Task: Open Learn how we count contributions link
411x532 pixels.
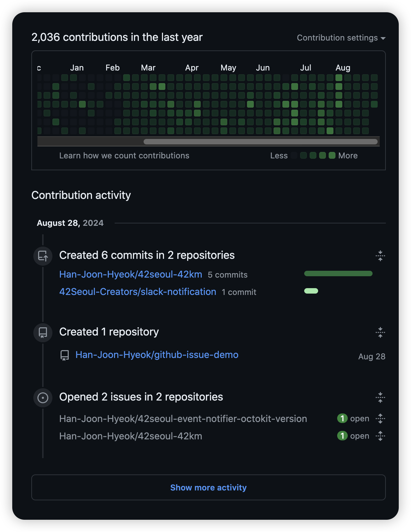Action: coord(124,156)
